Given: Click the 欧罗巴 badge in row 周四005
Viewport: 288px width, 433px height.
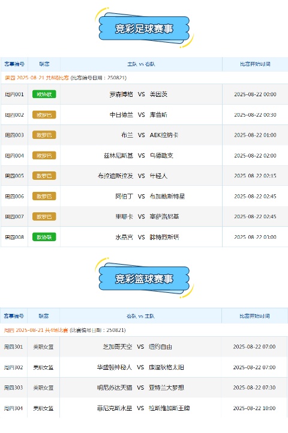Looking at the screenshot, I should coord(44,176).
